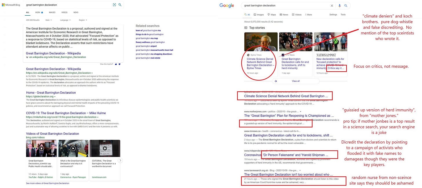422x188 pixels.
Task: Switch to Bing's WORK tab
Action: click(x=38, y=12)
